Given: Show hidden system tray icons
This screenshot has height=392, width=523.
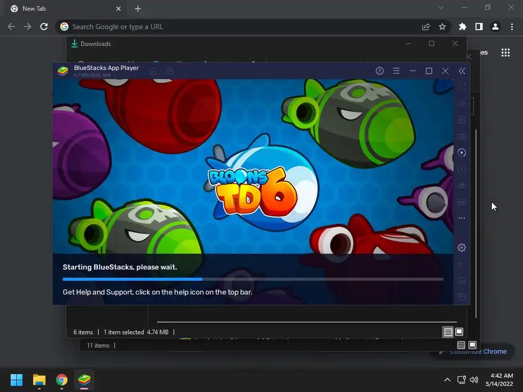Looking at the screenshot, I should [447, 380].
